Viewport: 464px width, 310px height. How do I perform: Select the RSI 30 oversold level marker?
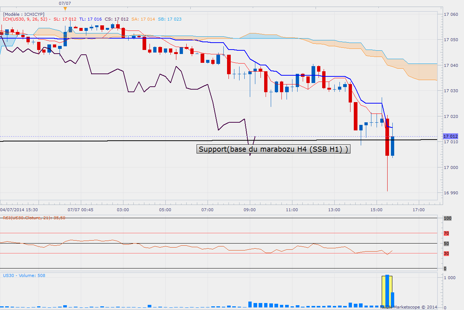tap(446, 253)
